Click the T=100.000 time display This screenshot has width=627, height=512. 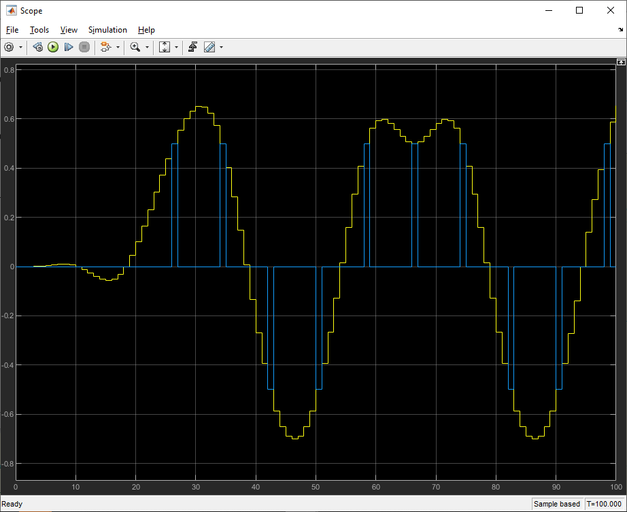pyautogui.click(x=604, y=503)
